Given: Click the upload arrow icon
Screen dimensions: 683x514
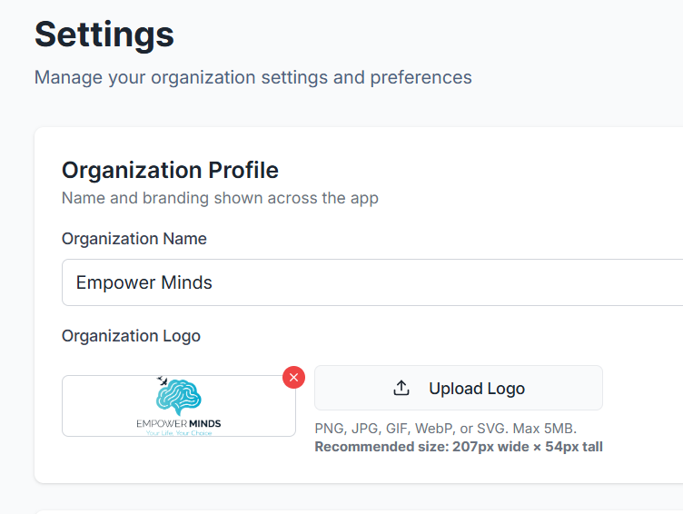Looking at the screenshot, I should (401, 388).
